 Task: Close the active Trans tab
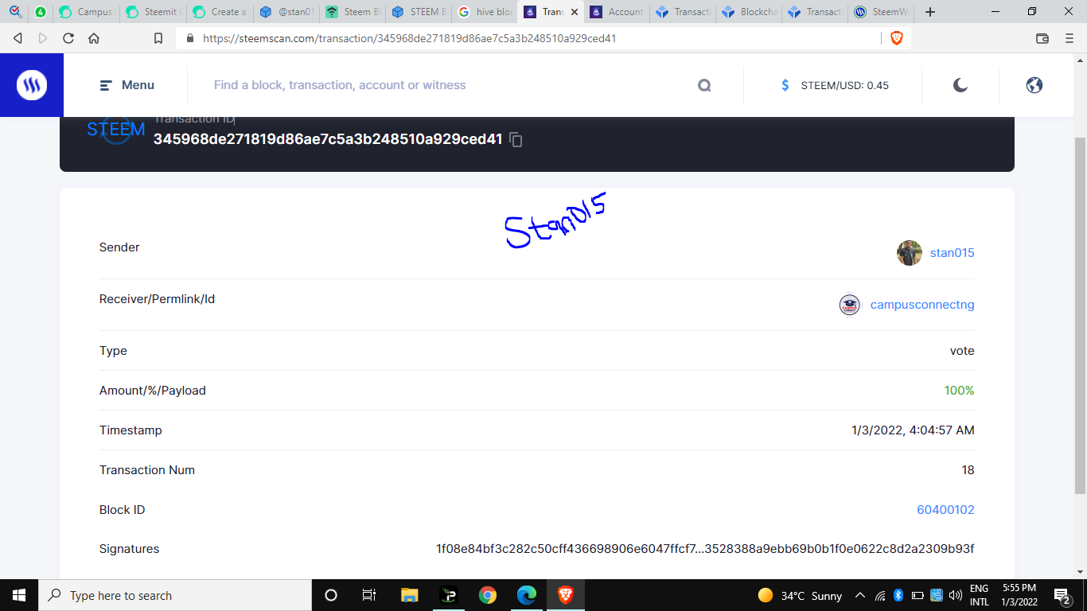(x=575, y=12)
